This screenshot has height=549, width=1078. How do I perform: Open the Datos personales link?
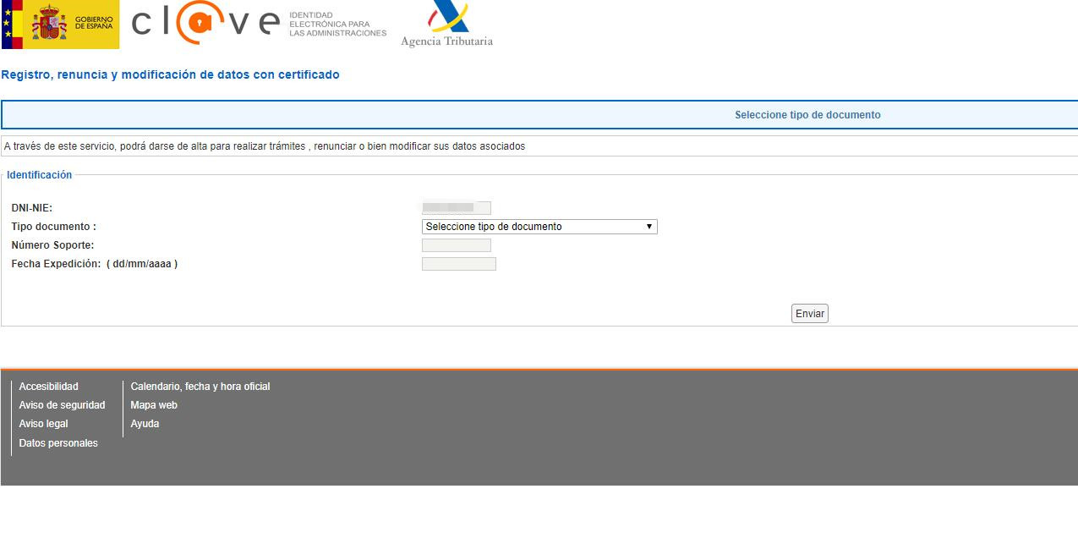coord(58,443)
